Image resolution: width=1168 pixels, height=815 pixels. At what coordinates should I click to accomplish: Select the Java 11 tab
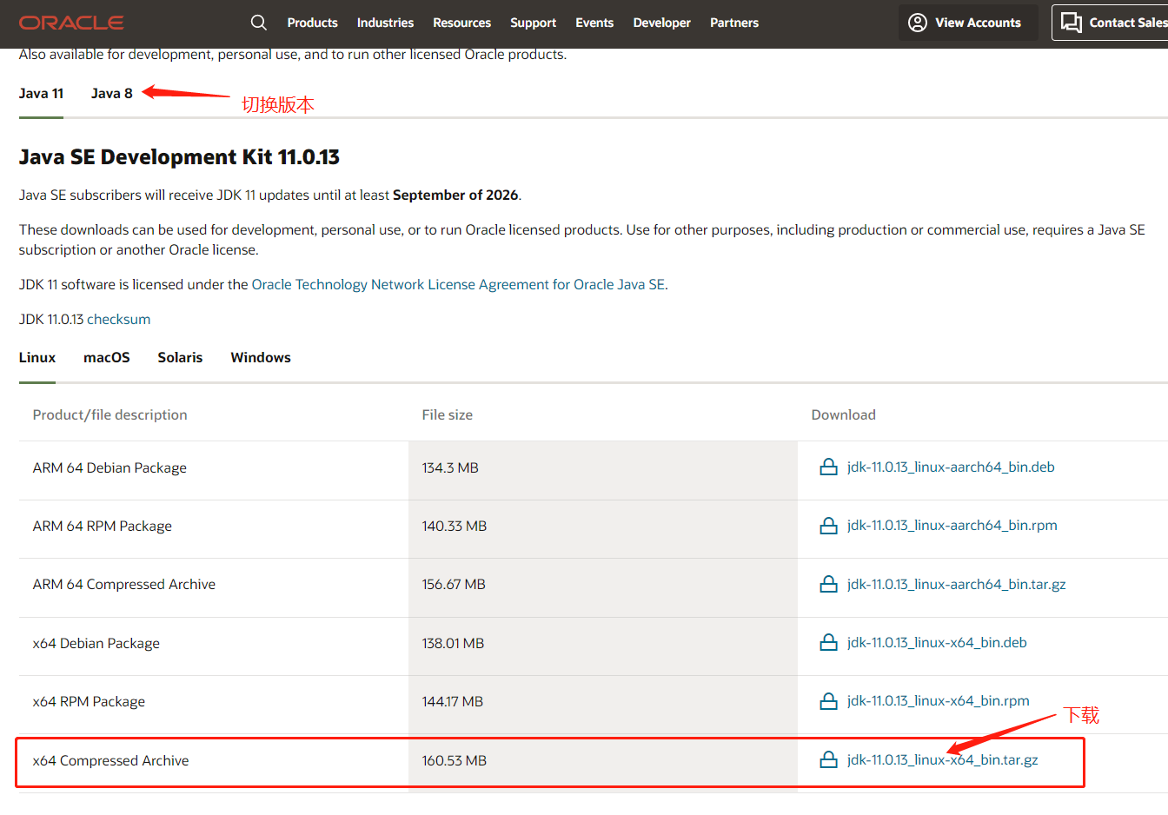41,93
